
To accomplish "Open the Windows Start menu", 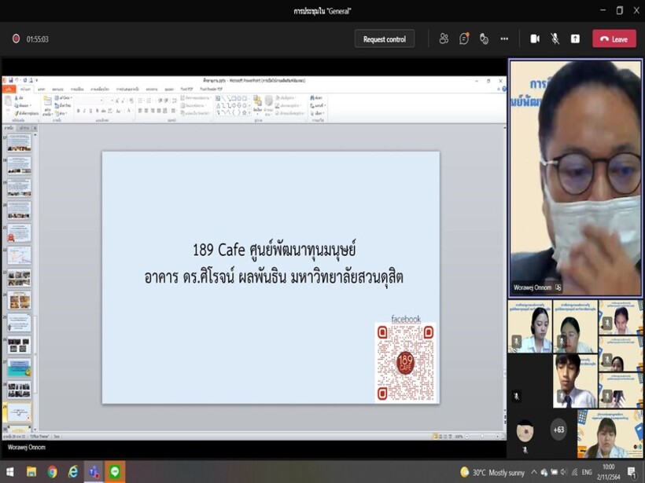I will [10, 471].
